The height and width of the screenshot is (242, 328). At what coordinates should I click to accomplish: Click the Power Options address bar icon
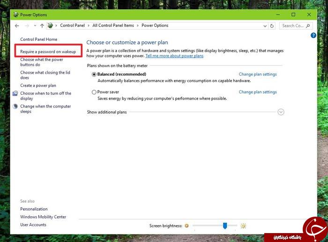pyautogui.click(x=50, y=25)
